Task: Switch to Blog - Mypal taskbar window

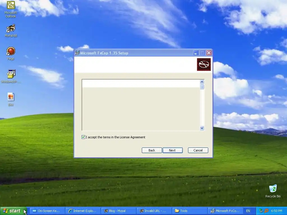Action: click(x=119, y=211)
